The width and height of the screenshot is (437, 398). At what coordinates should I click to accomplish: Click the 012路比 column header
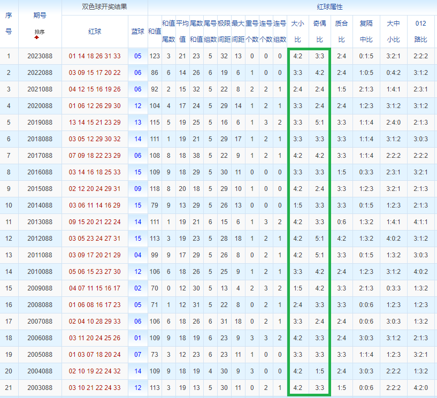point(420,32)
